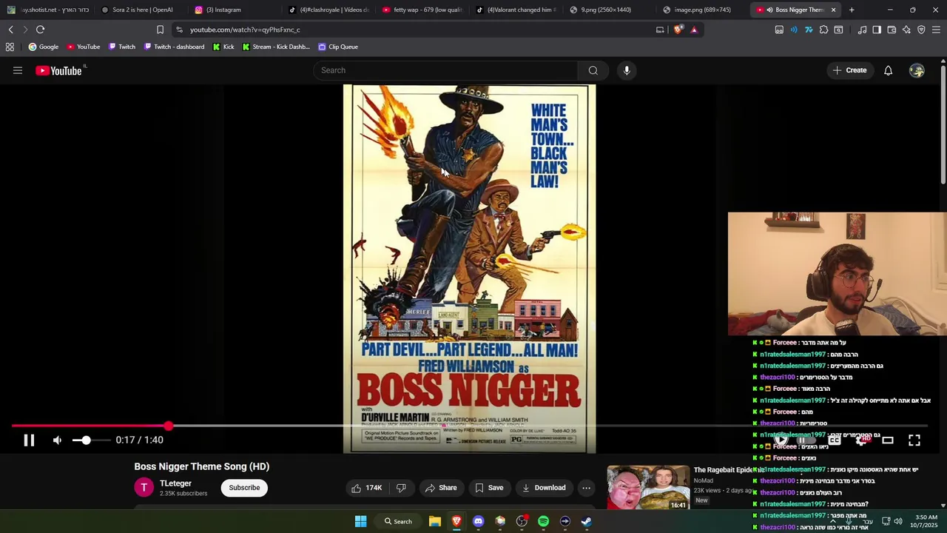Viewport: 947px width, 533px height.
Task: Focus the YouTube Search box
Action: click(x=445, y=70)
